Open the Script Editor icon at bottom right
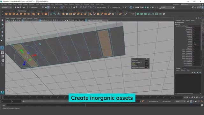204x115 pixels. pos(202,105)
